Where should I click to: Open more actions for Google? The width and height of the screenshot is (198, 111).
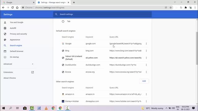coord(146,44)
